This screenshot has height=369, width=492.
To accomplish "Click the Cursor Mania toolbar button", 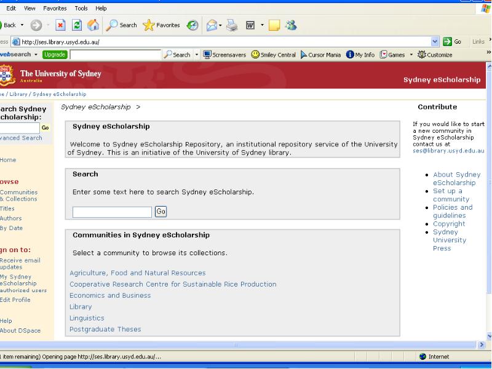I will point(320,55).
